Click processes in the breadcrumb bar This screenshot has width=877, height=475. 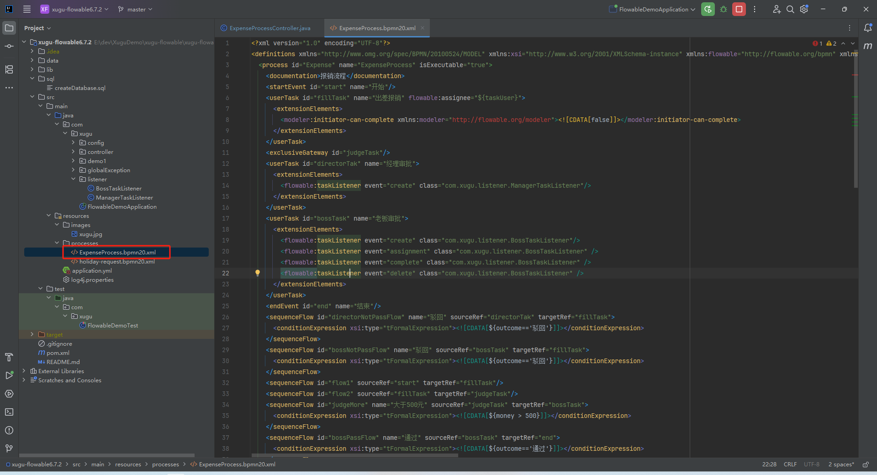click(165, 464)
